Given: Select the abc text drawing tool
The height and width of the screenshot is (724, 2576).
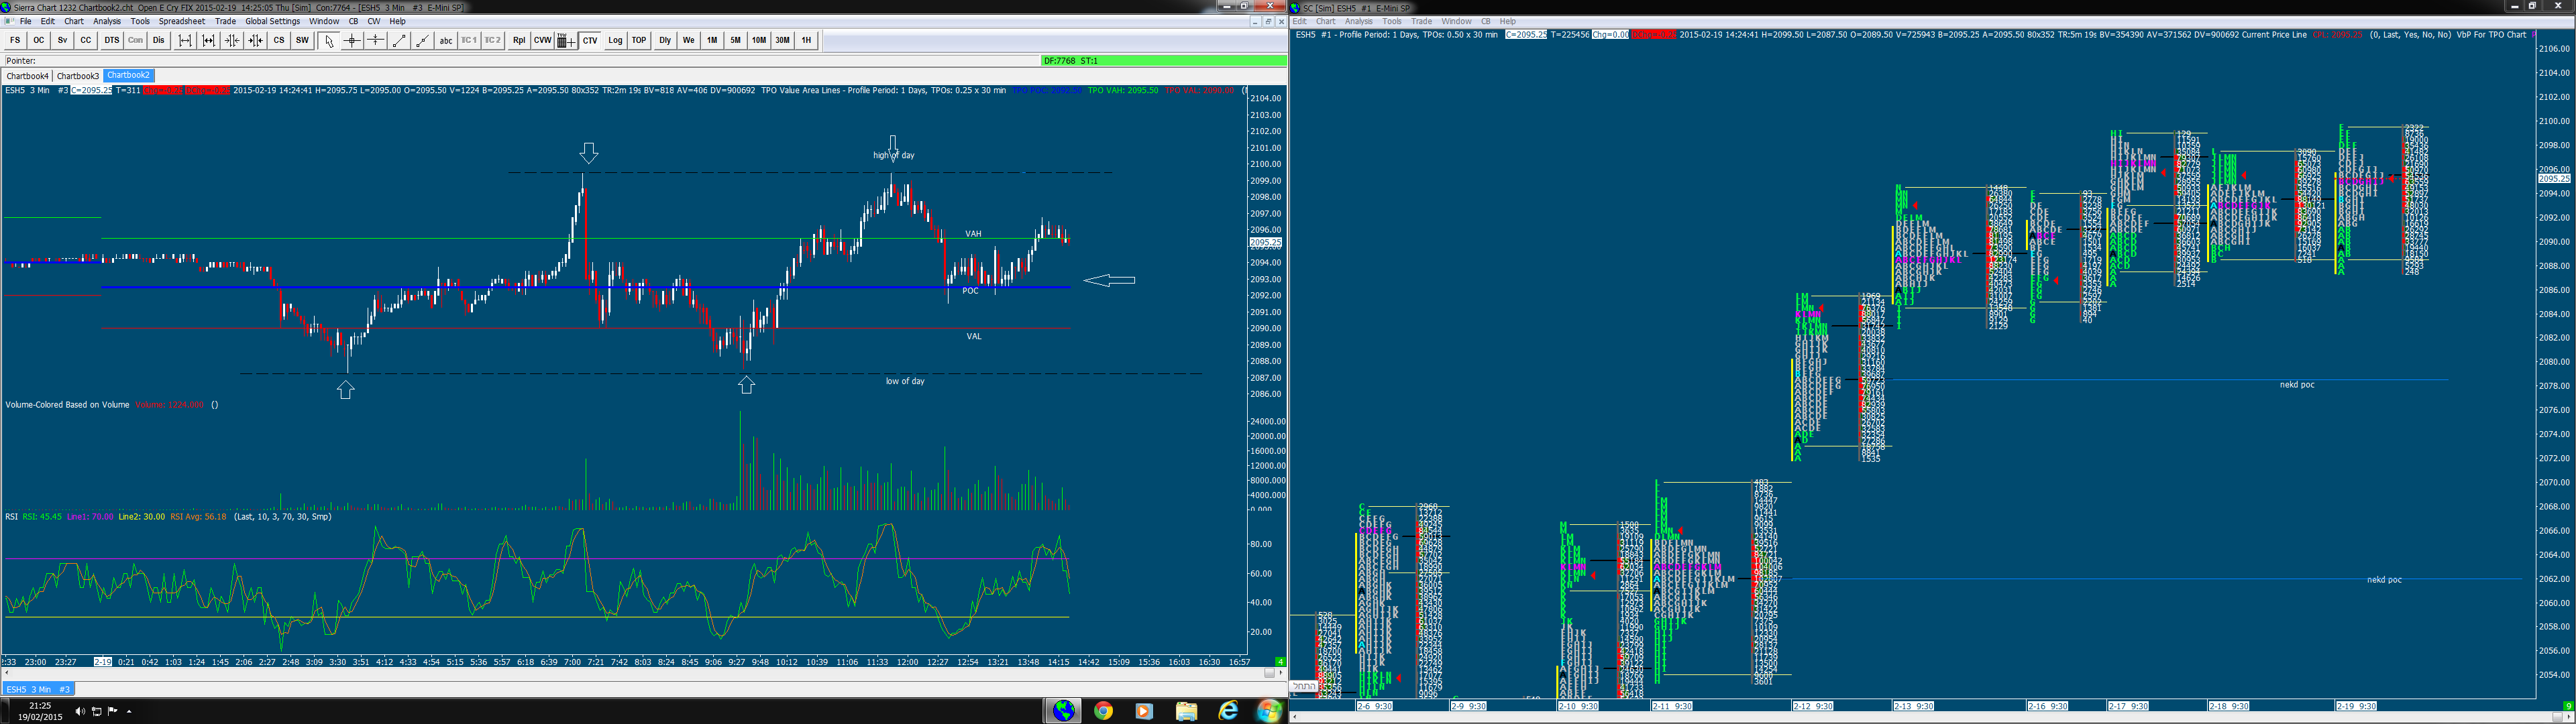Looking at the screenshot, I should point(446,40).
